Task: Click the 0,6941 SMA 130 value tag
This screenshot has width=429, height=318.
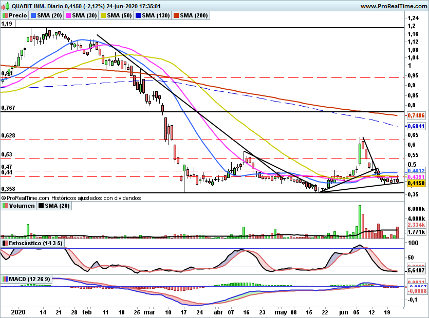Action: [x=416, y=126]
